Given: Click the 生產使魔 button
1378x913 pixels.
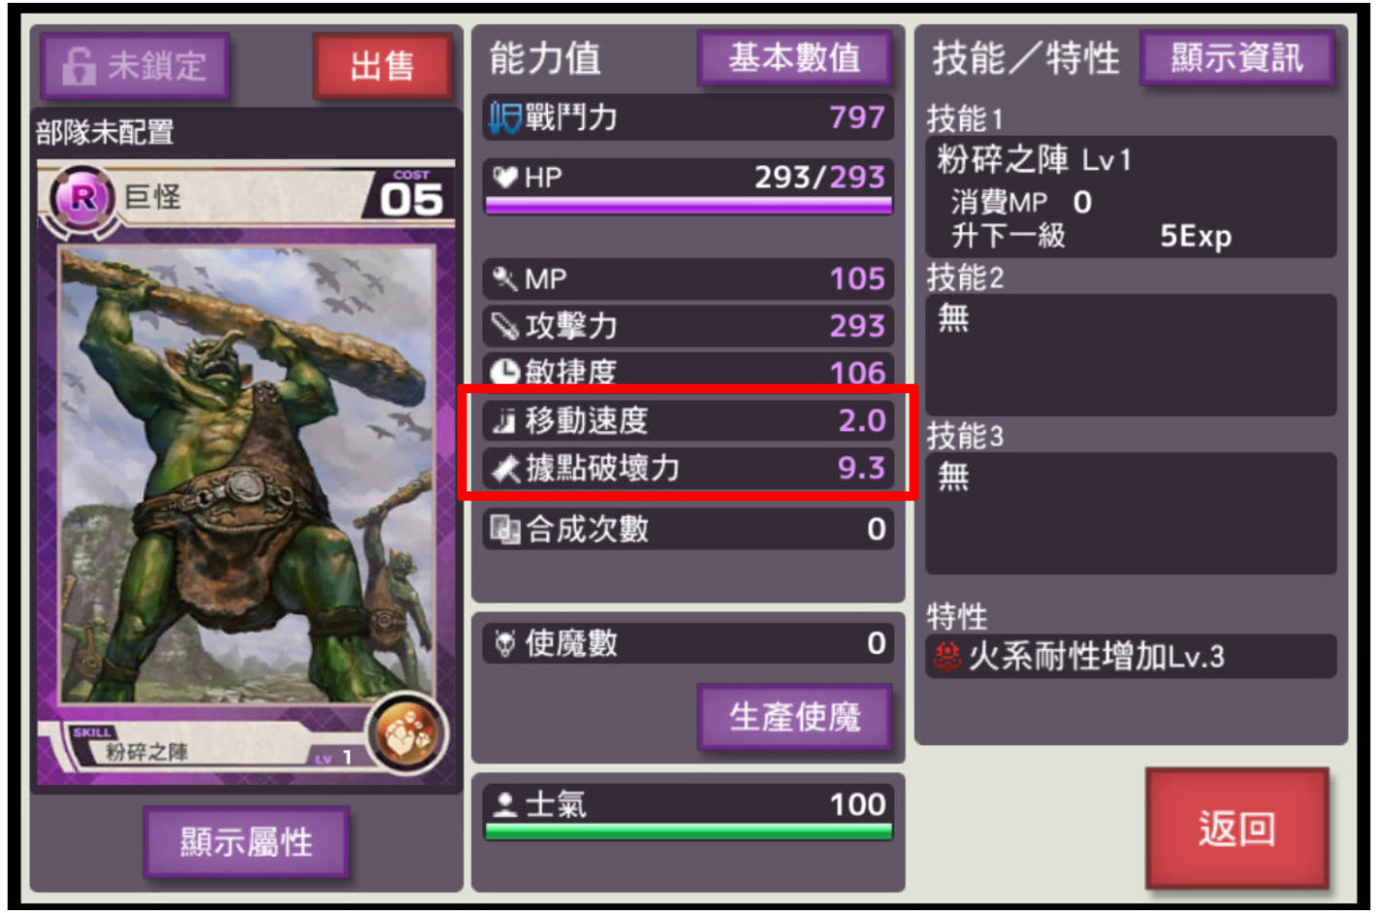Looking at the screenshot, I should (x=794, y=718).
